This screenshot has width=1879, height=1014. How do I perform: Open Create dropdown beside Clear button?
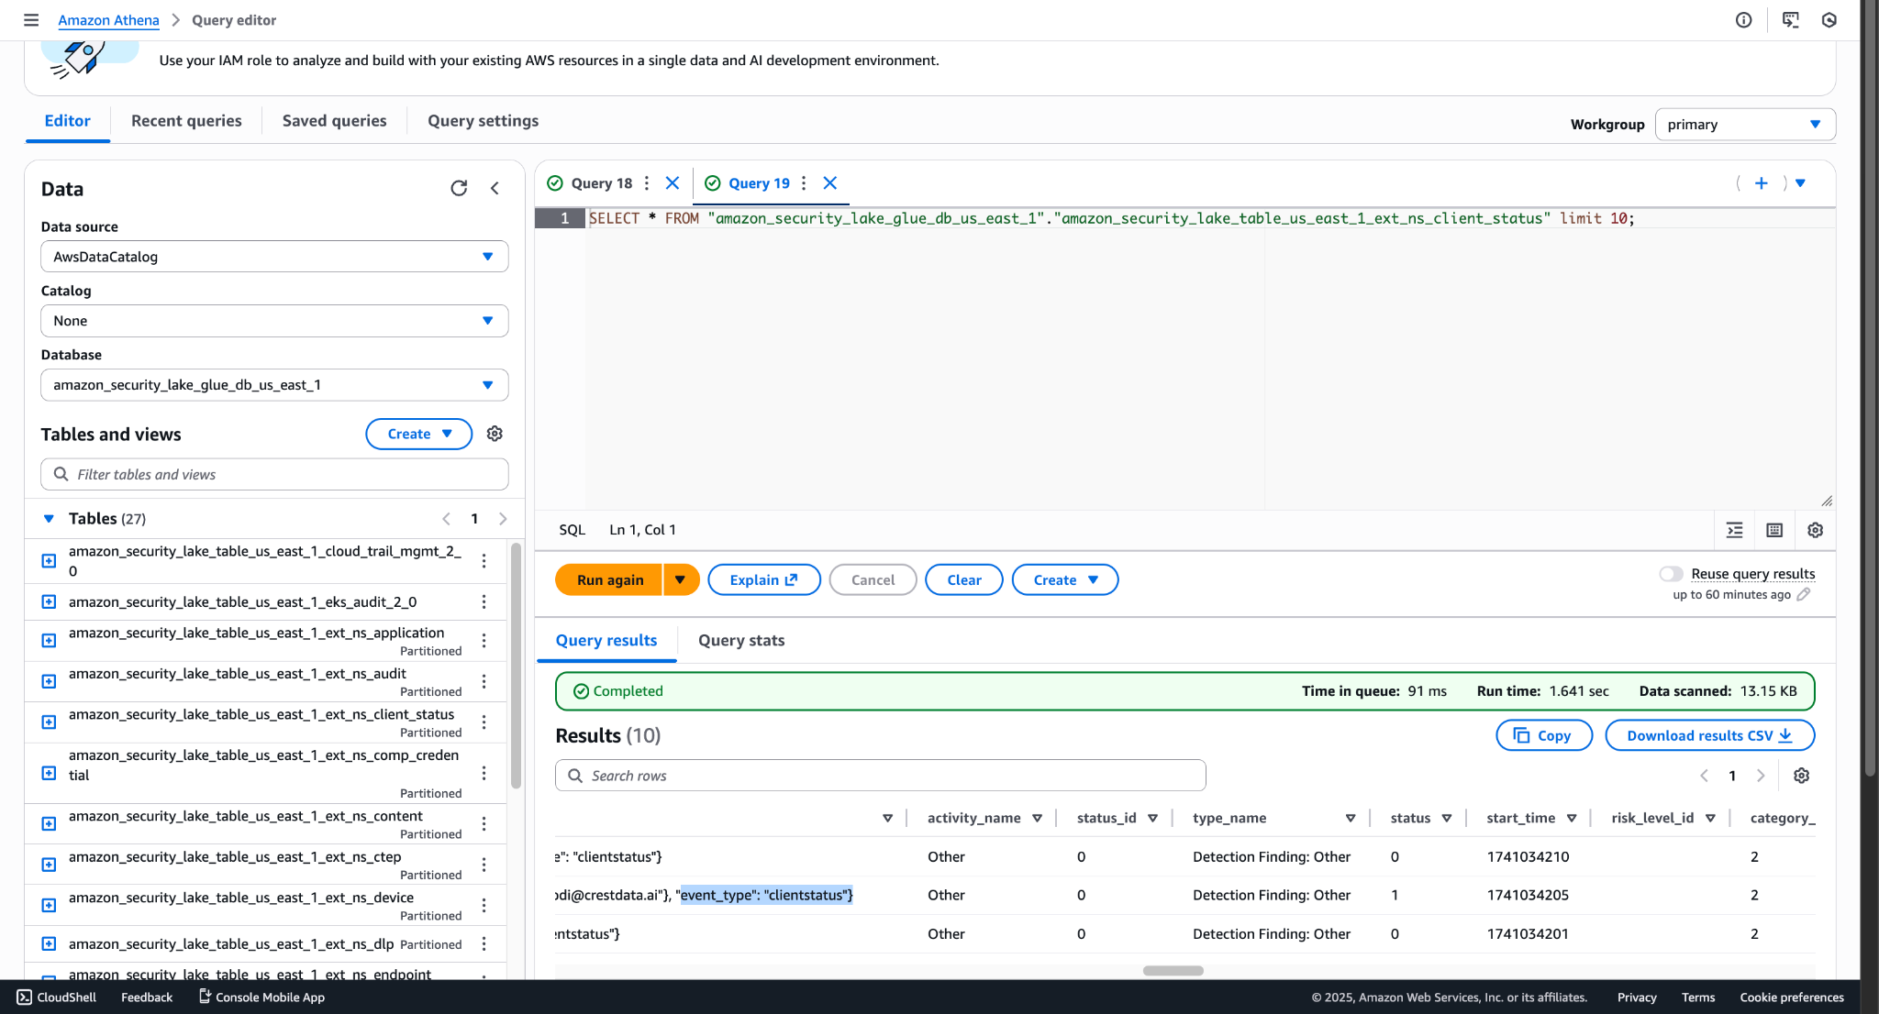(1065, 580)
